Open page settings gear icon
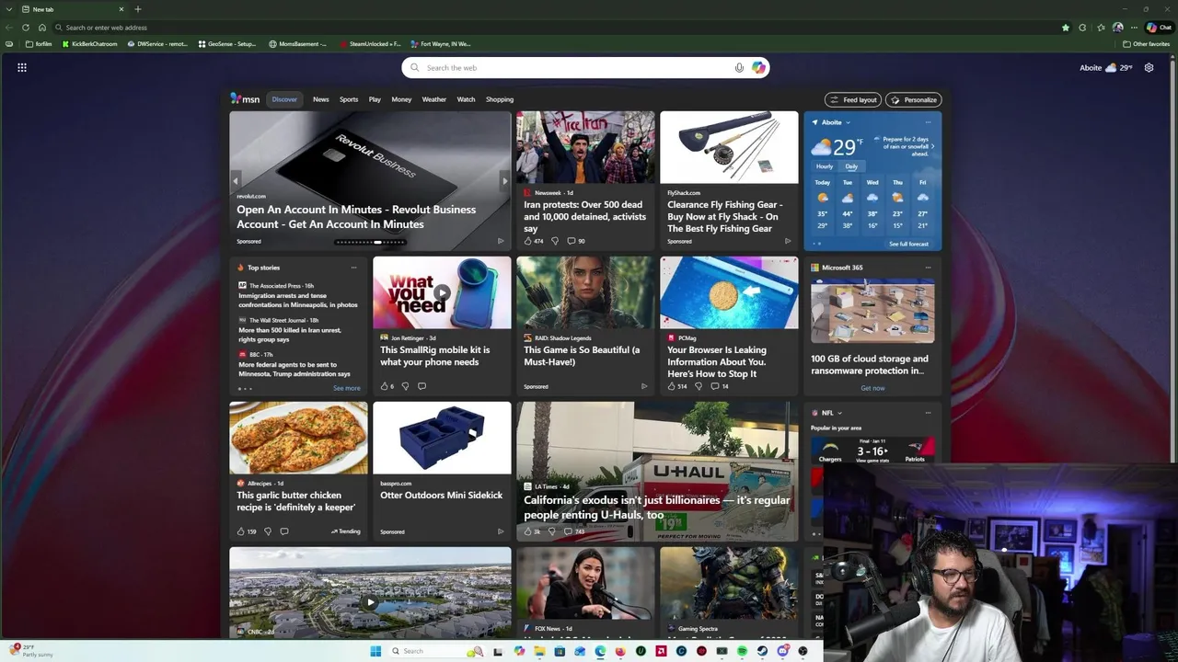This screenshot has width=1178, height=662. click(1149, 67)
